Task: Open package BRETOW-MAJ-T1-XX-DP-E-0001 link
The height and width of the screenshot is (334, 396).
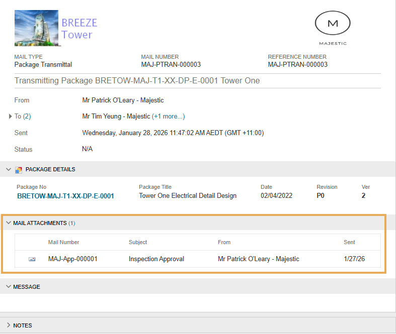Action: tap(65, 196)
